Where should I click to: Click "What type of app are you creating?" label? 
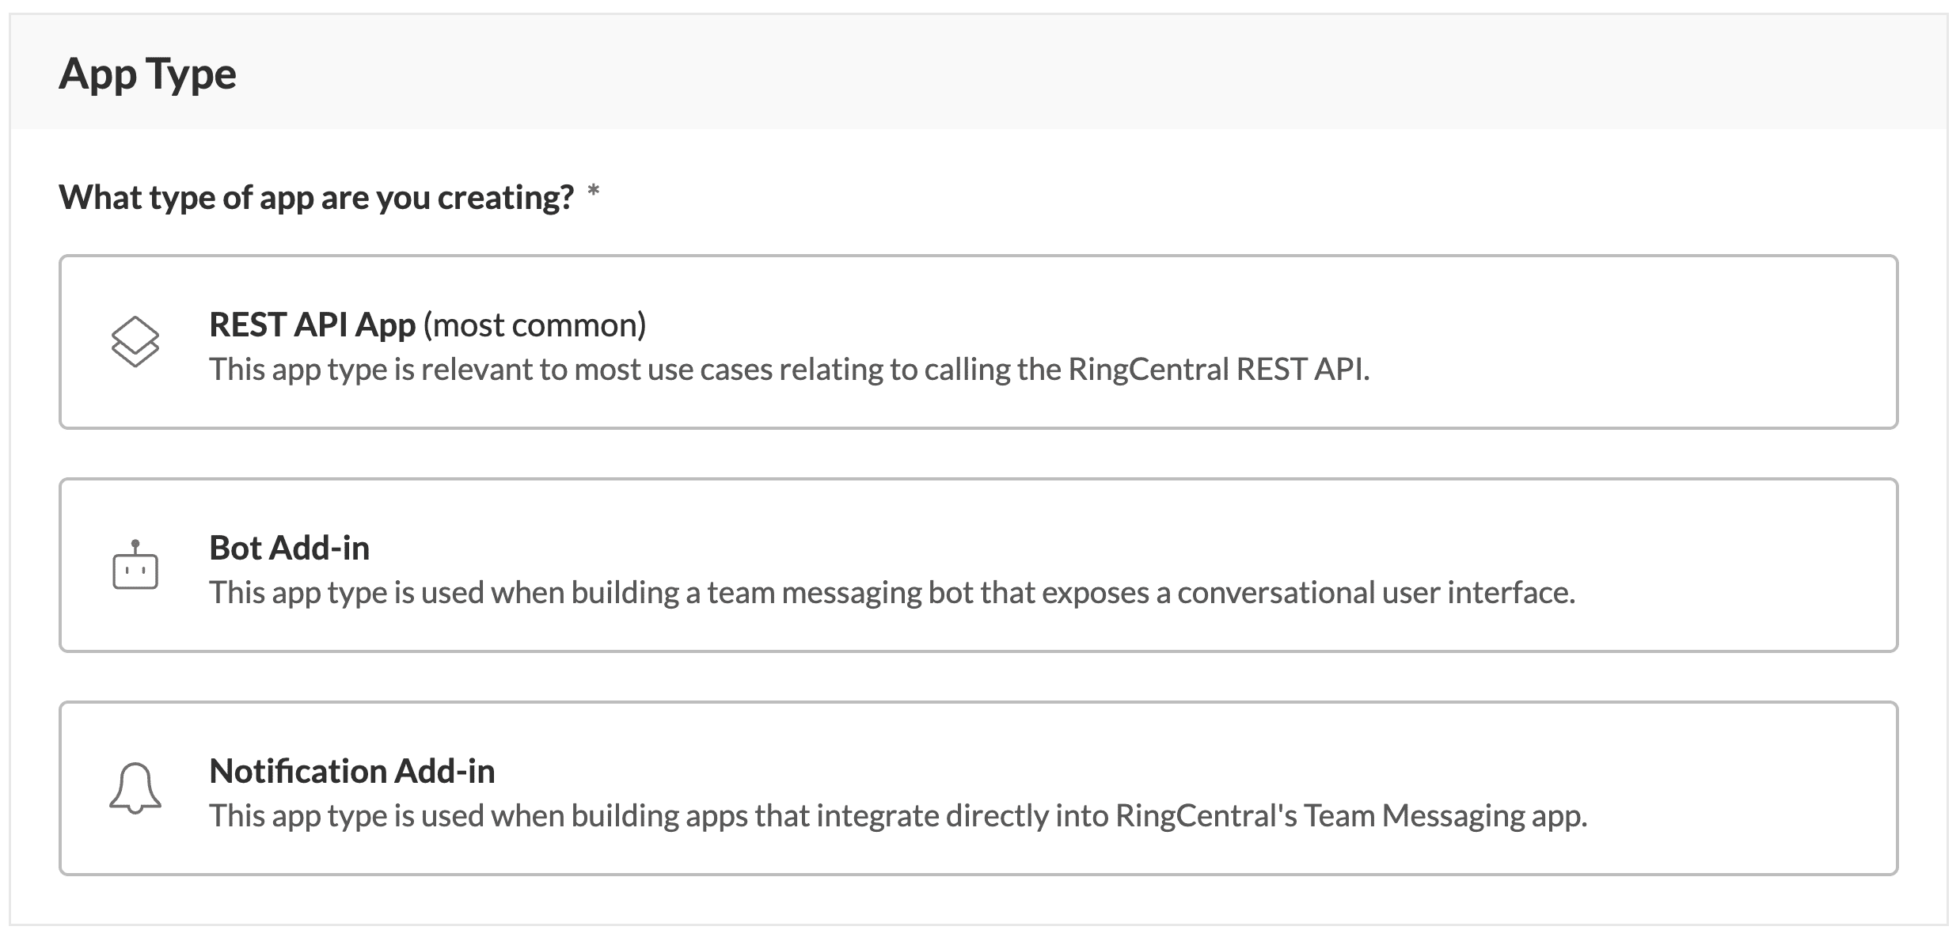[x=316, y=197]
